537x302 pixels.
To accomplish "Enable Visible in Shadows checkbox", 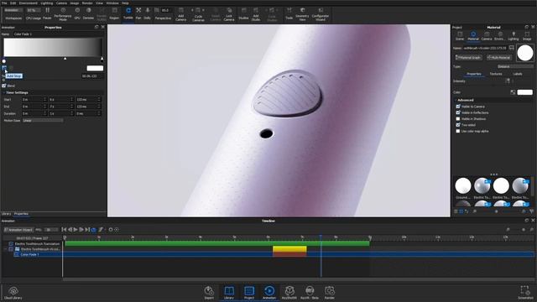I will [458, 119].
